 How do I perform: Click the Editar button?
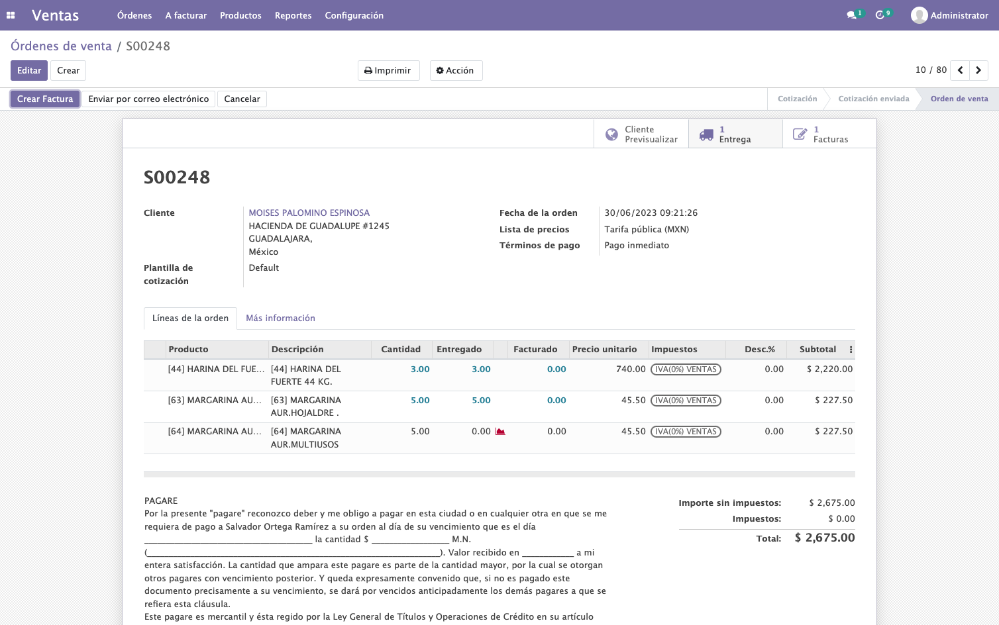[29, 70]
